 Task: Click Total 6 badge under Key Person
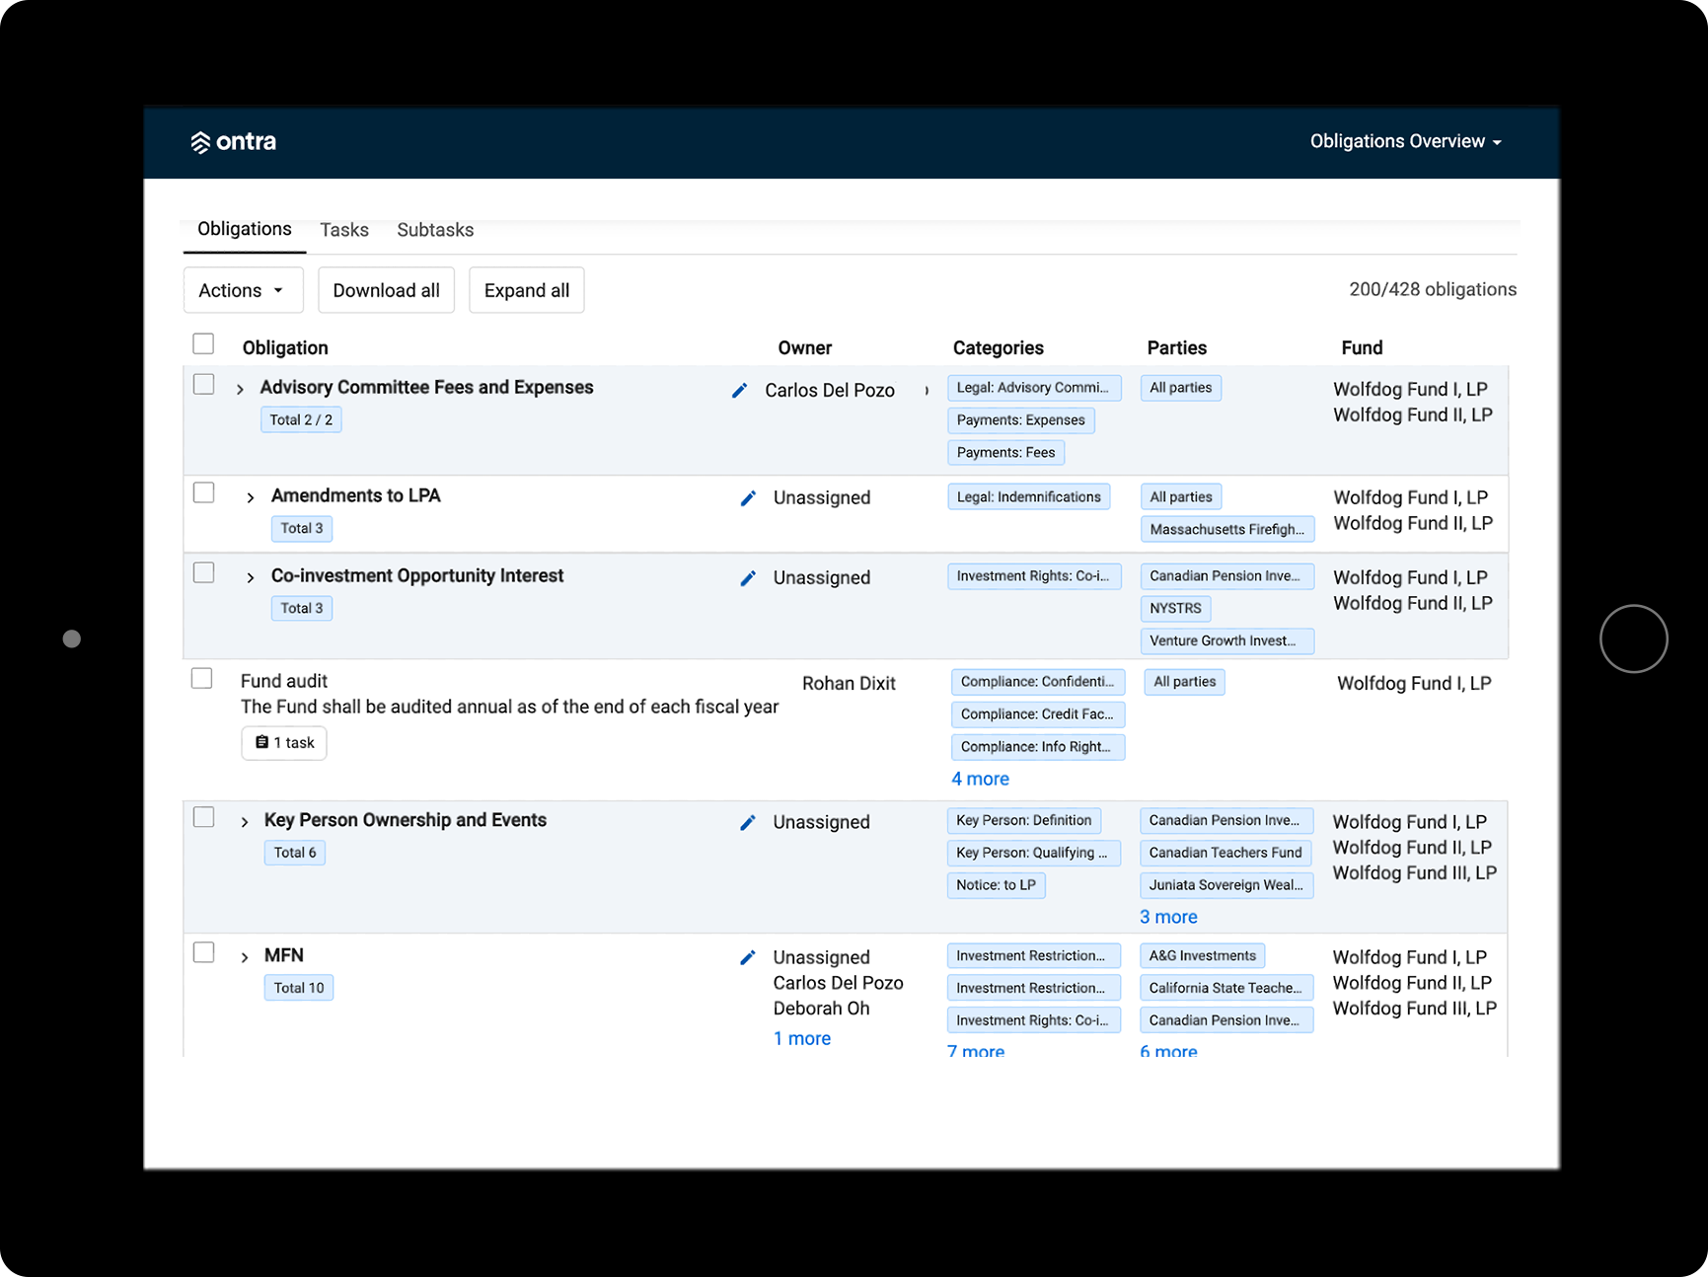[x=295, y=853]
